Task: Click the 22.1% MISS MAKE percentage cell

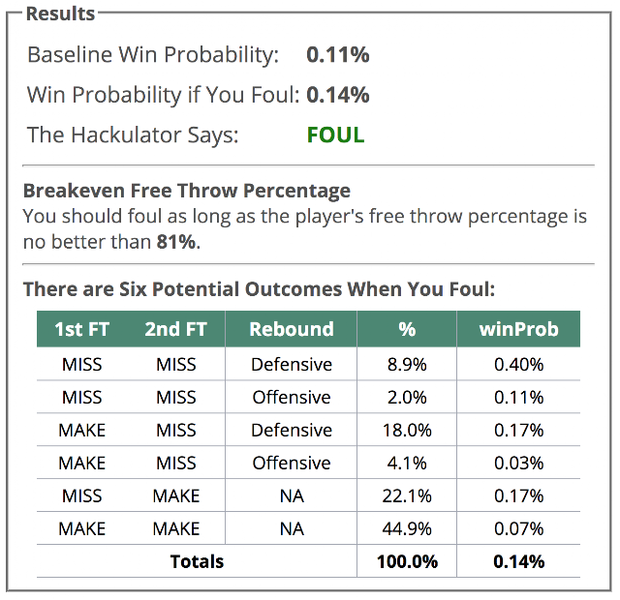Action: click(x=407, y=495)
